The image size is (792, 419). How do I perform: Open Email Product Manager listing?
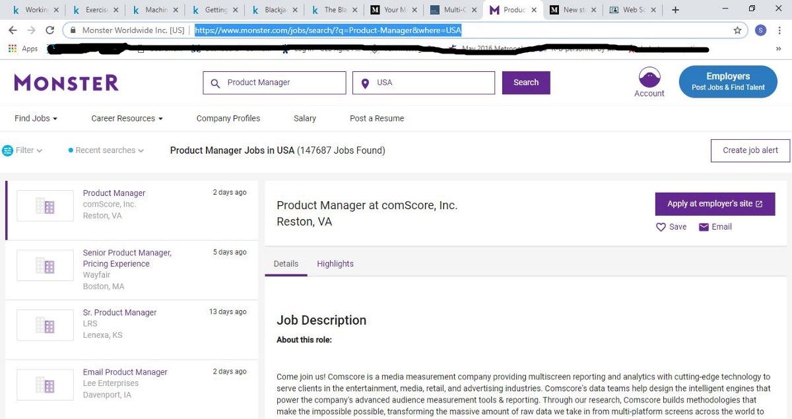125,372
